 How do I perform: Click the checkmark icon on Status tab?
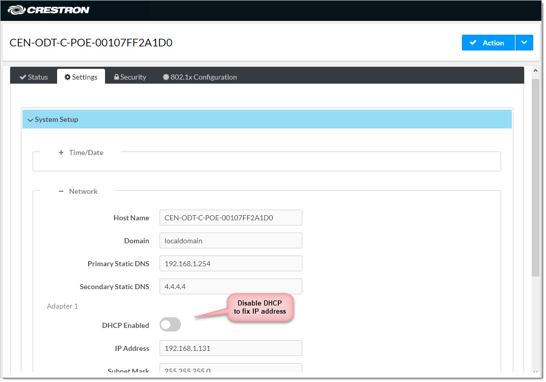tap(22, 78)
